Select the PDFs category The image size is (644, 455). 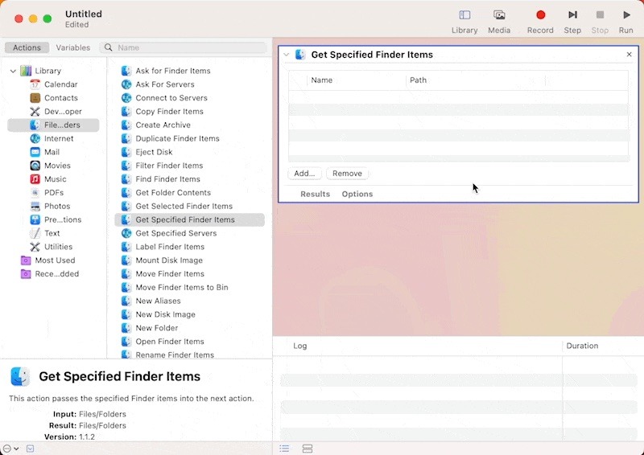point(47,192)
